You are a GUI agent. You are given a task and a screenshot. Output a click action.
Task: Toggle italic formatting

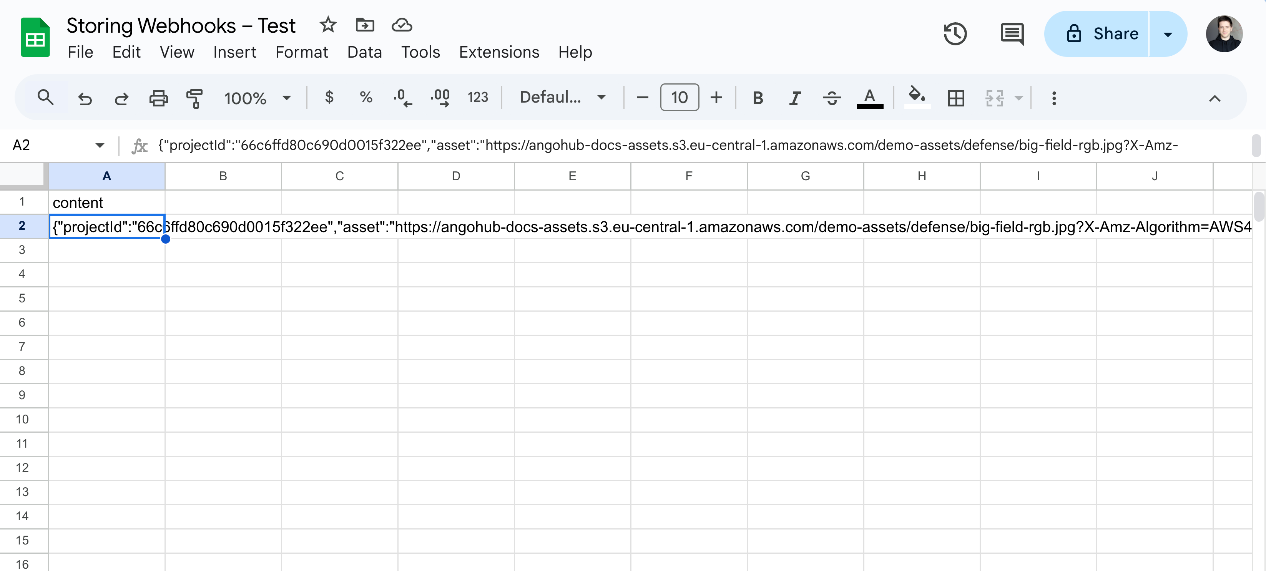[795, 98]
